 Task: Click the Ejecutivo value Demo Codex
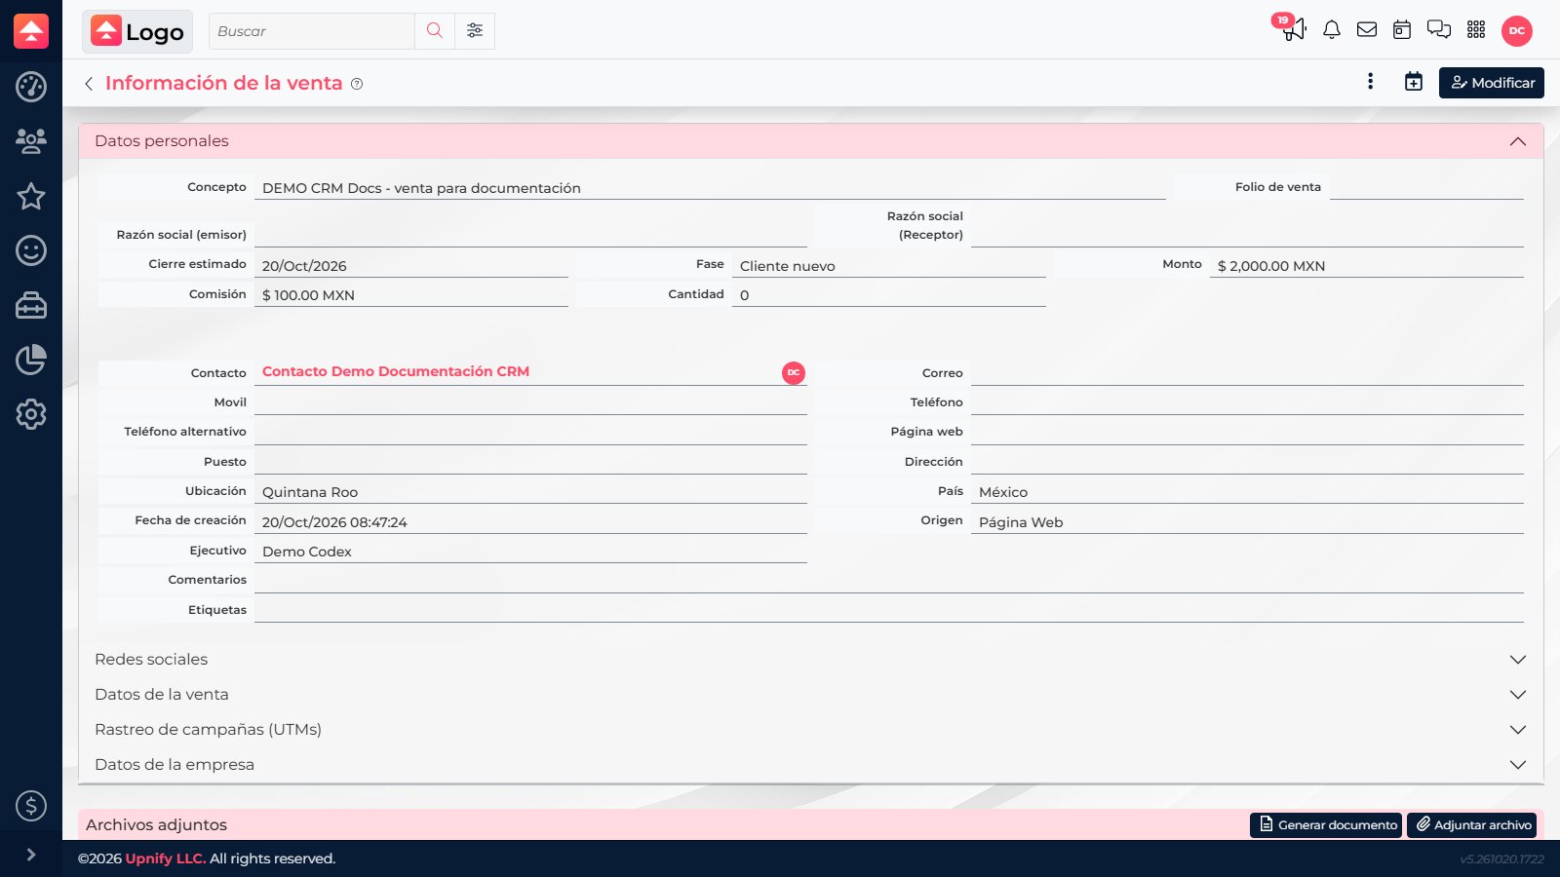(x=307, y=552)
